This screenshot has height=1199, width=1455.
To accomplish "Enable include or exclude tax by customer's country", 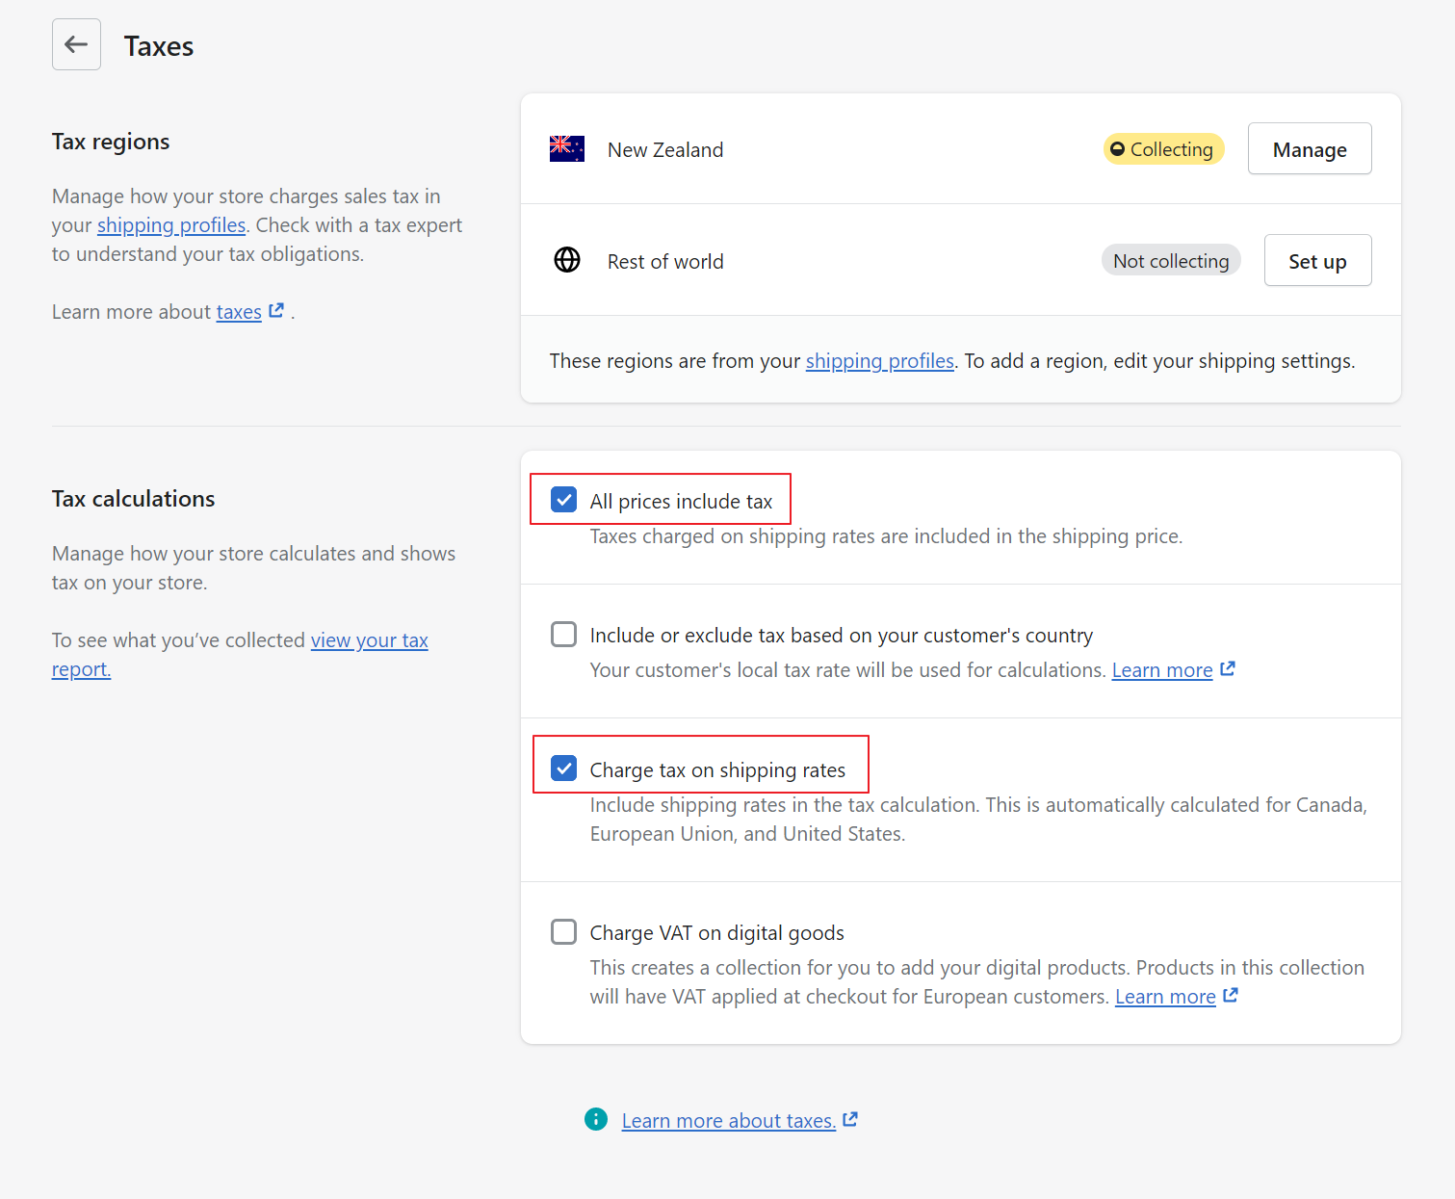I will [x=564, y=635].
